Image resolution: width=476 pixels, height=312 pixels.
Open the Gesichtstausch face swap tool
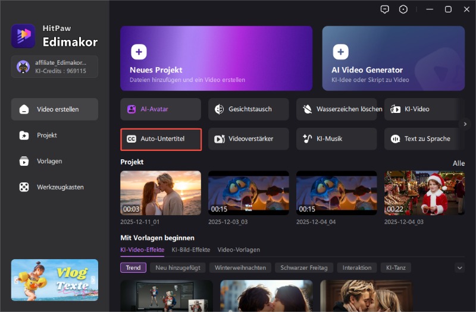point(249,109)
